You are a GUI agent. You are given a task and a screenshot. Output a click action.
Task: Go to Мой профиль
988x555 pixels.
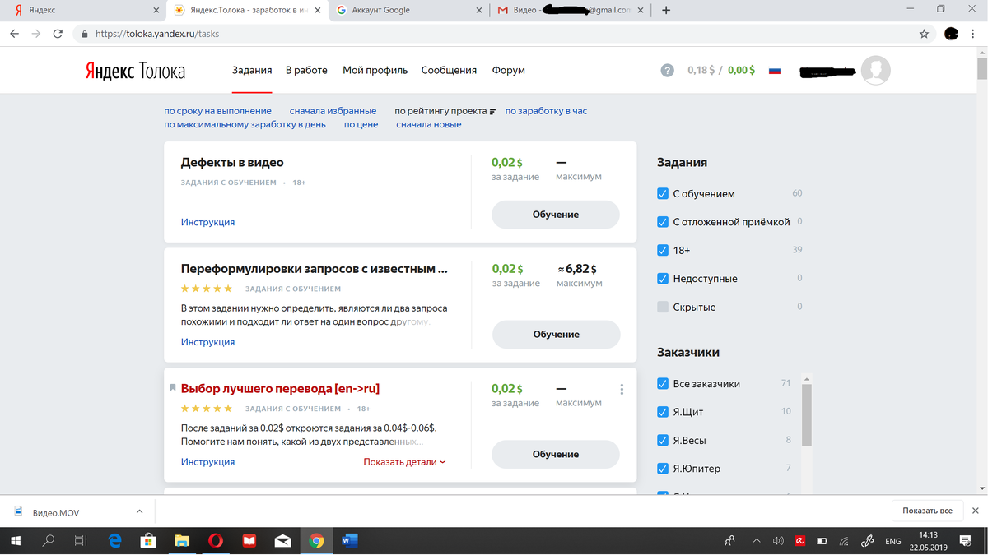click(375, 71)
